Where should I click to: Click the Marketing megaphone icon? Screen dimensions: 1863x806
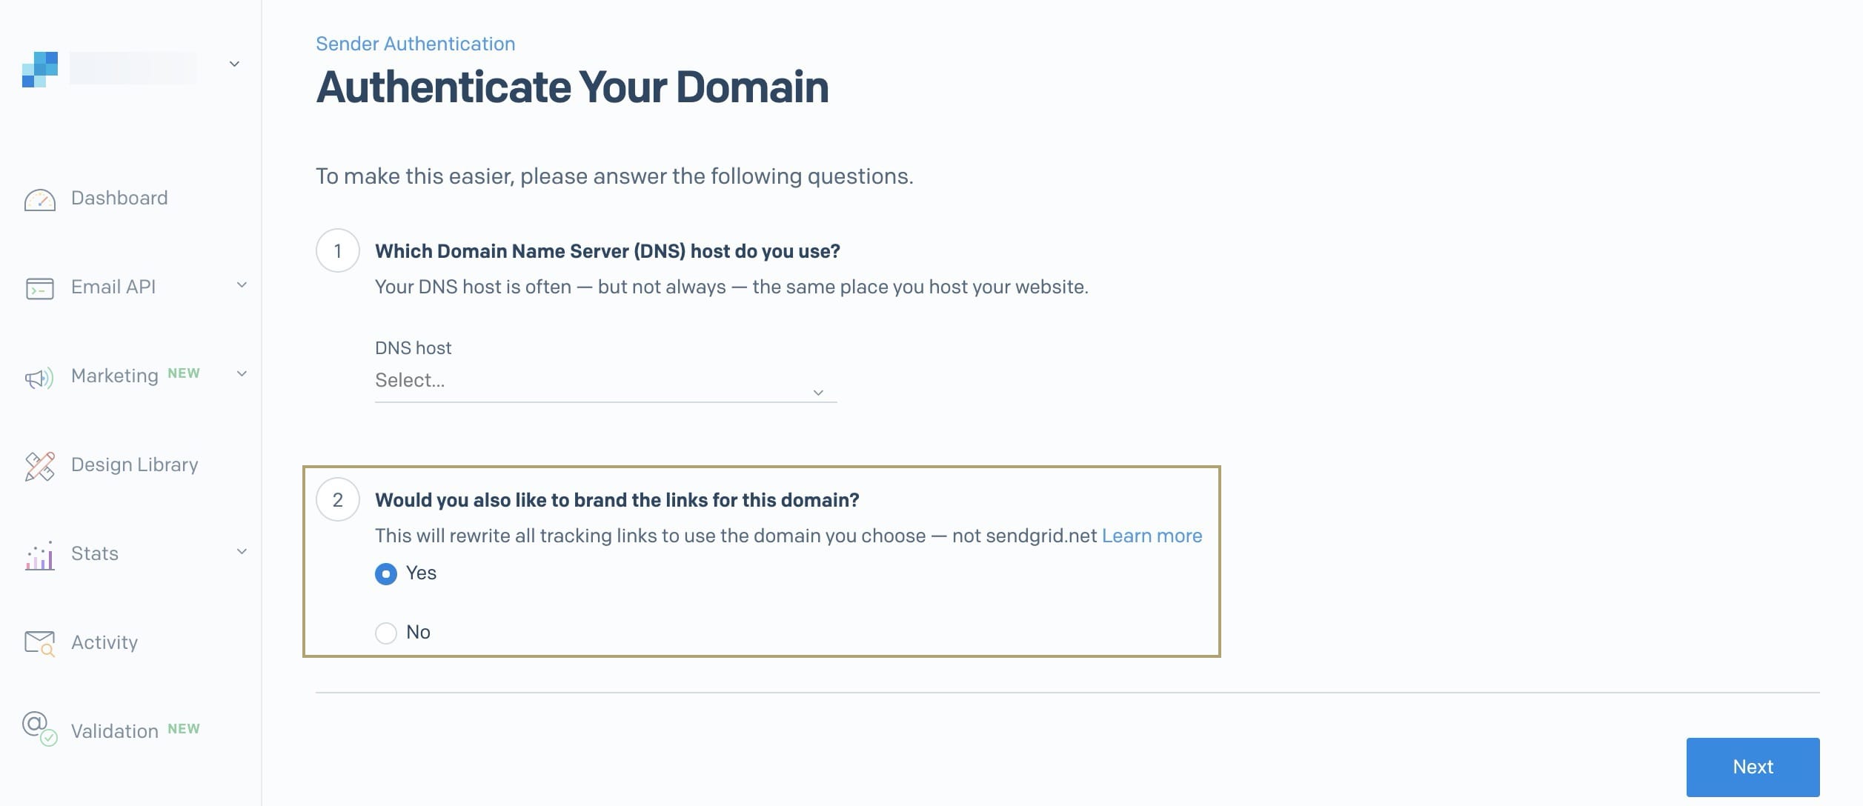coord(39,378)
